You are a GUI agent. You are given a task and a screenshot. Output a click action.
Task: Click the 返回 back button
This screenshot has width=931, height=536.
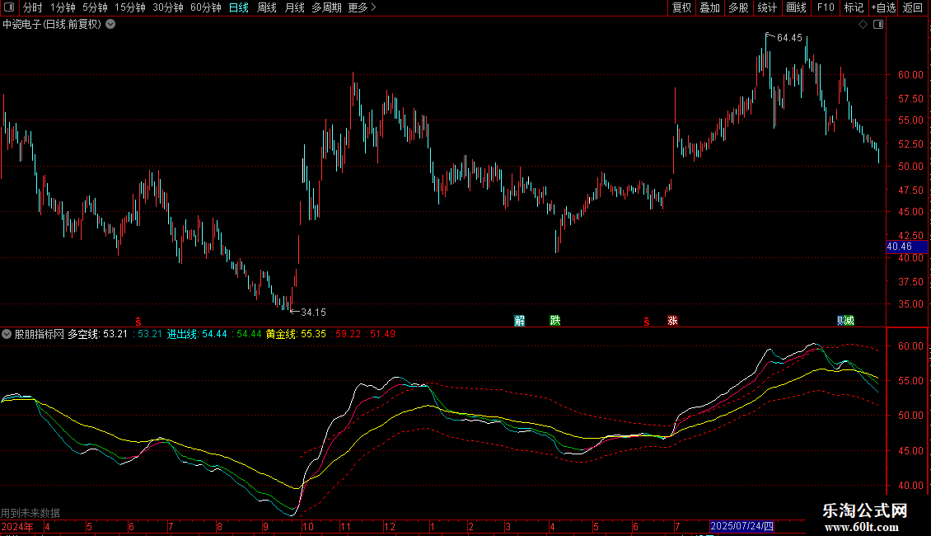pyautogui.click(x=913, y=7)
